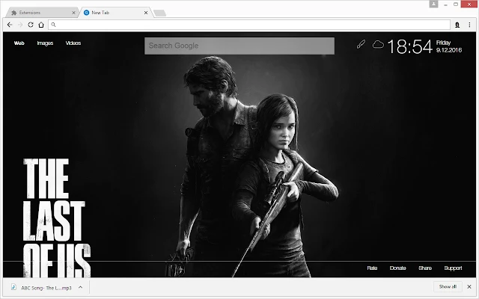The width and height of the screenshot is (479, 299).
Task: Open the Support link
Action: (x=453, y=268)
